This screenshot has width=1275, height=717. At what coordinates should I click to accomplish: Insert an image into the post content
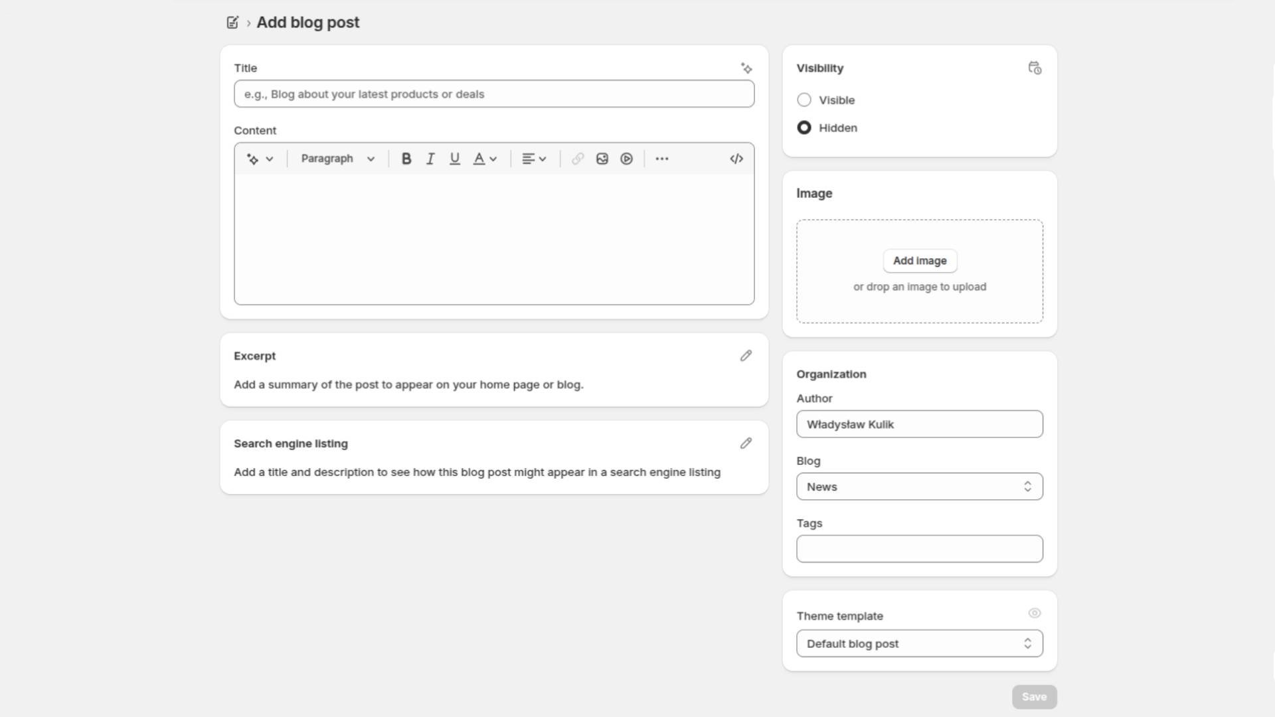pyautogui.click(x=602, y=159)
